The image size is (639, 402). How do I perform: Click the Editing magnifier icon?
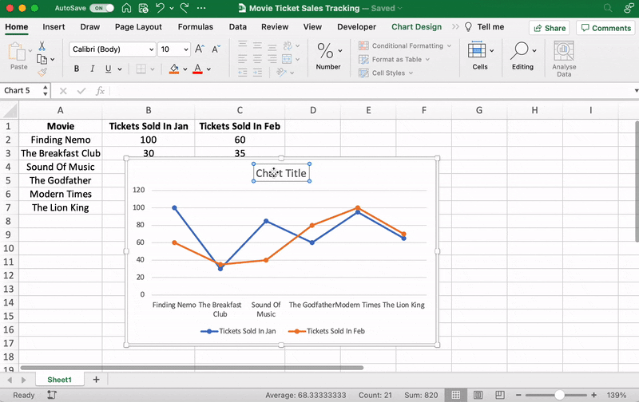coord(519,50)
